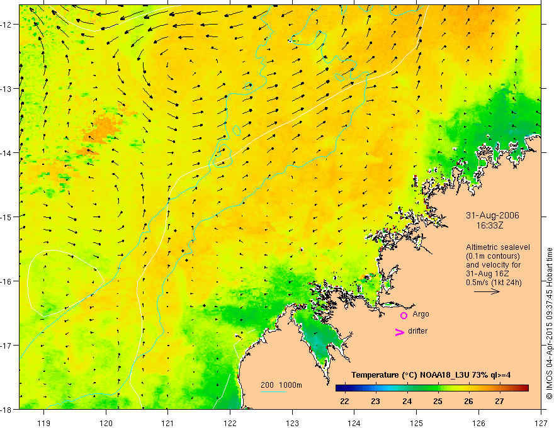Click the magenta Argo circle legend symbol
The width and height of the screenshot is (554, 428).
[404, 315]
